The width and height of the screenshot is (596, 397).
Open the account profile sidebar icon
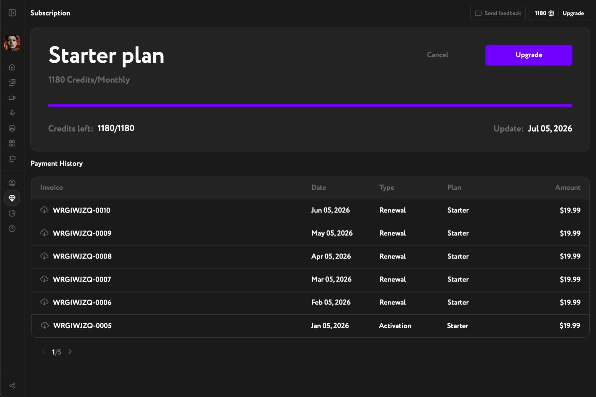[12, 183]
